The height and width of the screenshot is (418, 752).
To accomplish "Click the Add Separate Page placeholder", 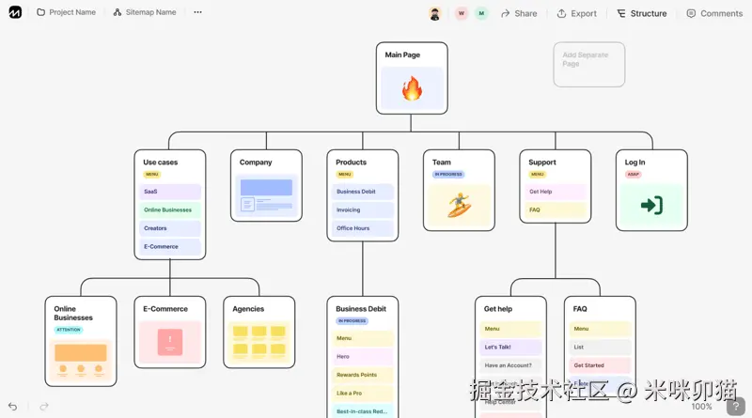I will coord(589,64).
